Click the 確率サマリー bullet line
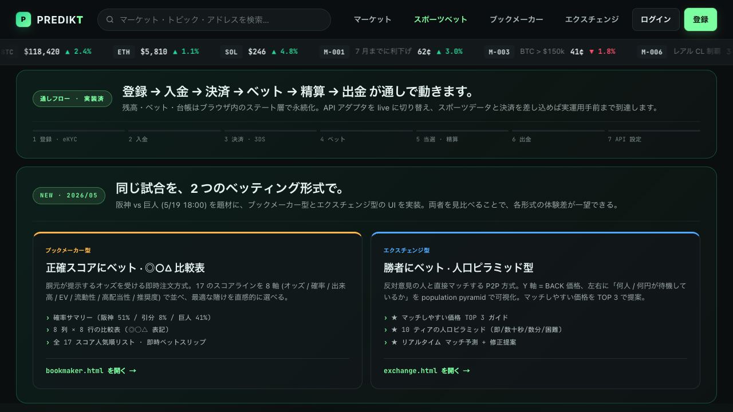This screenshot has height=412, width=733. 129,318
